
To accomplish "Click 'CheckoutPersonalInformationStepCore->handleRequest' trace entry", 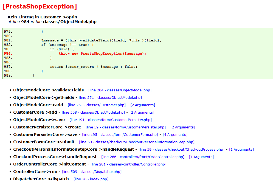I will [74, 149].
